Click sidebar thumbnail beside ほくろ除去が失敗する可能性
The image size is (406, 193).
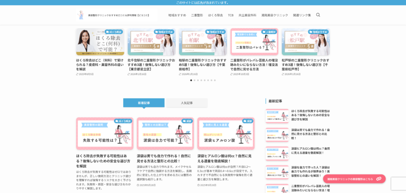[277, 116]
